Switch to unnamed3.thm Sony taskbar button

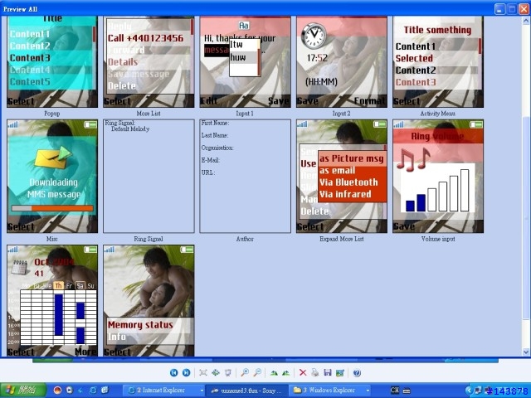(246, 391)
